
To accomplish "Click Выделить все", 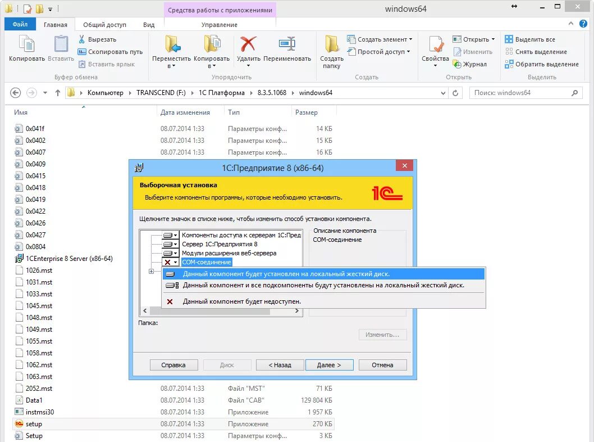I will (530, 39).
